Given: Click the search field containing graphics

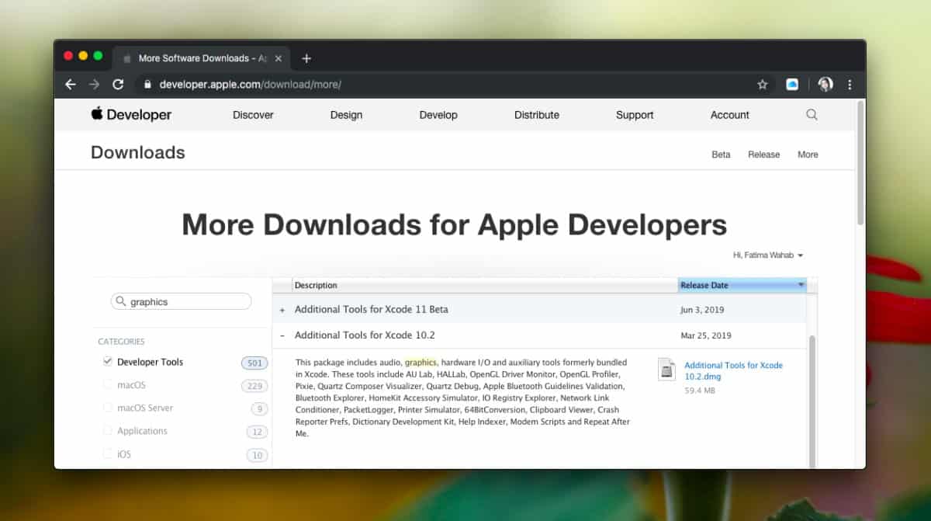Looking at the screenshot, I should 182,301.
